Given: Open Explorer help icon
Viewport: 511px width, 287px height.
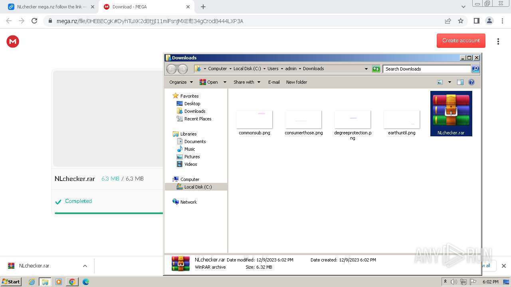Looking at the screenshot, I should pyautogui.click(x=471, y=82).
